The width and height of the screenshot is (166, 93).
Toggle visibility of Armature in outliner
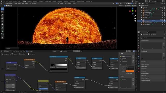click(x=163, y=9)
